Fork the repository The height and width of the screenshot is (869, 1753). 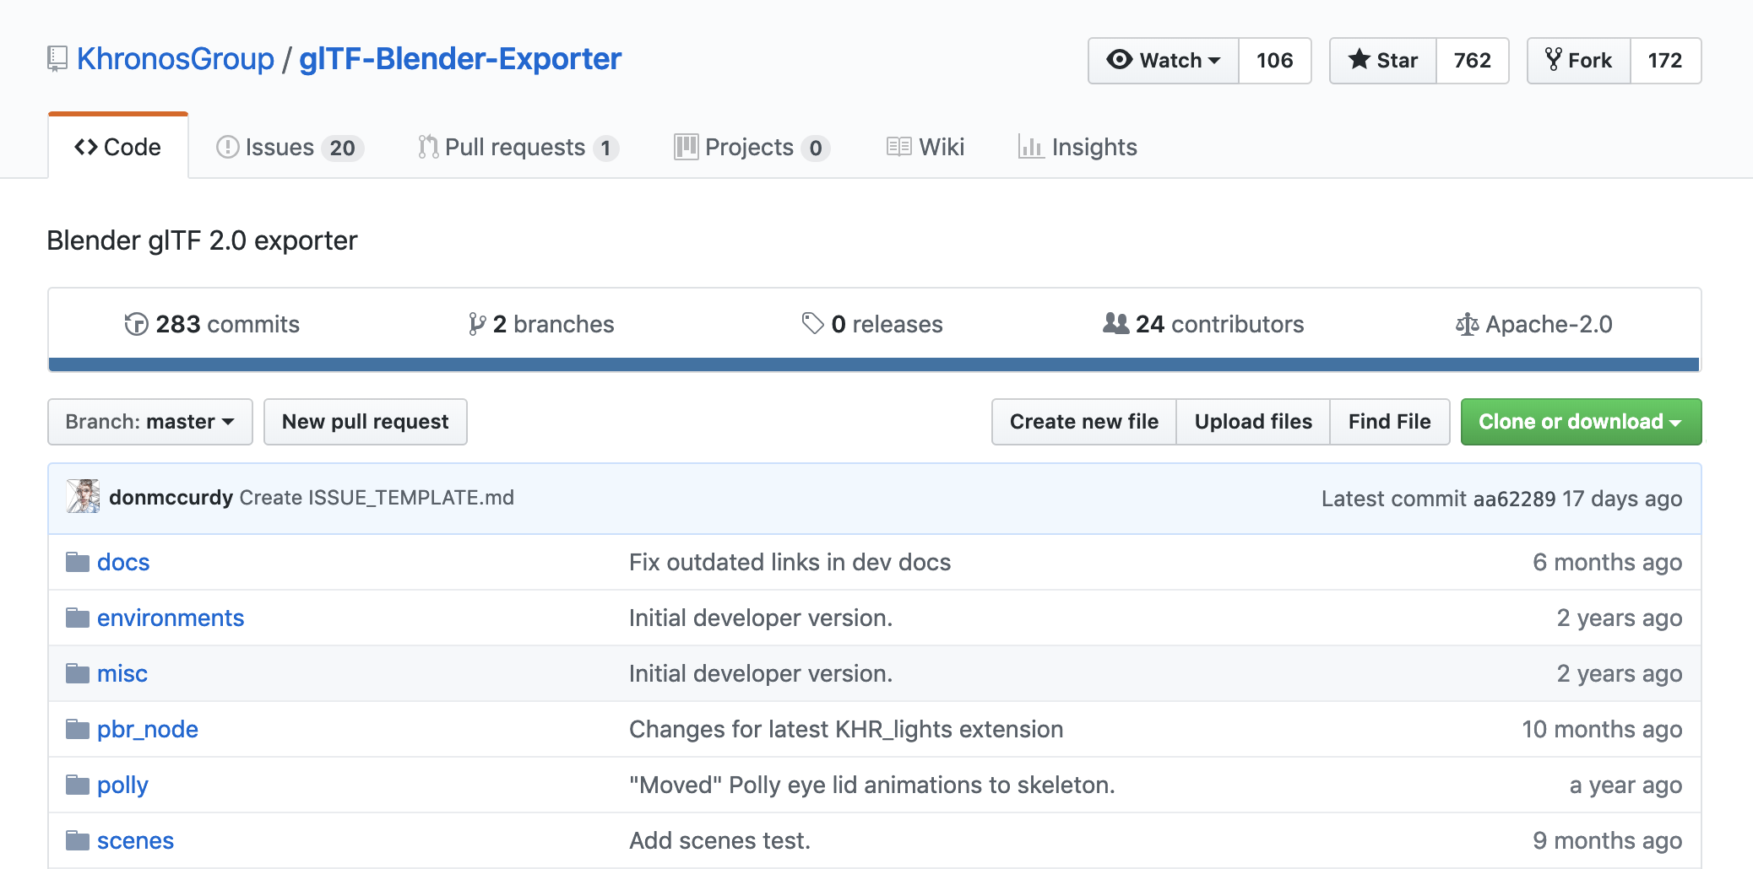pos(1579,61)
